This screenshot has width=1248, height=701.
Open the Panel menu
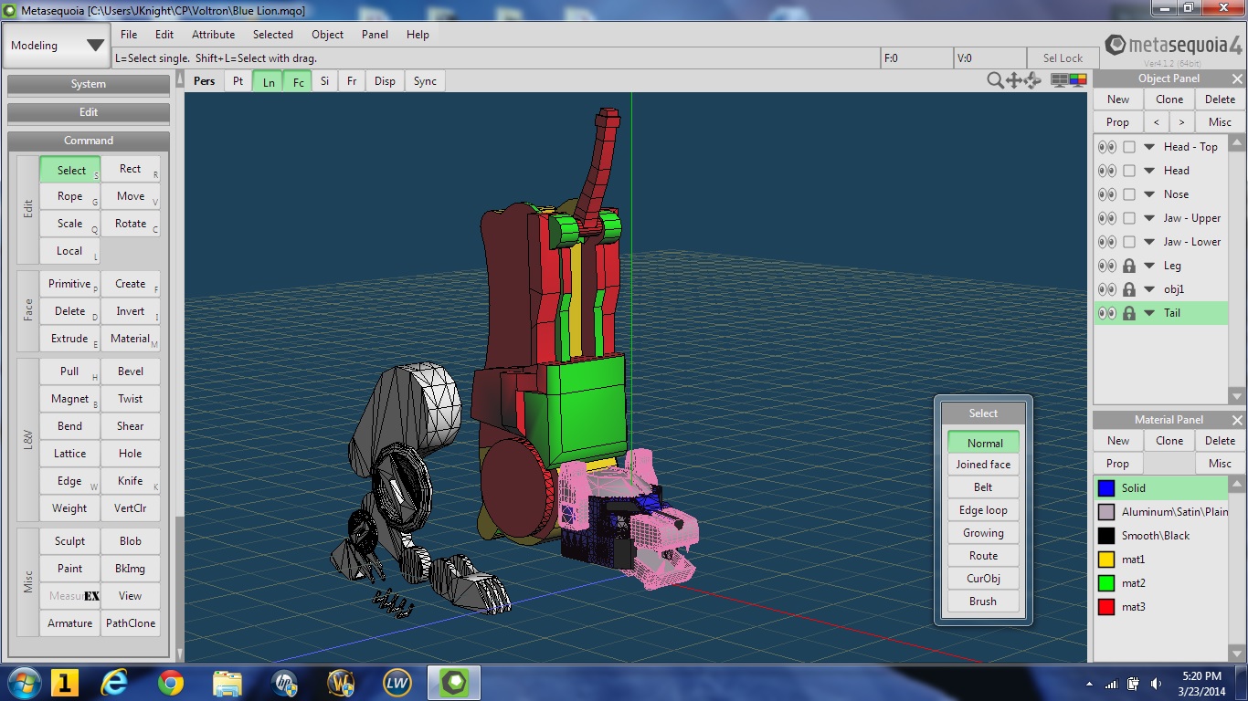click(375, 35)
